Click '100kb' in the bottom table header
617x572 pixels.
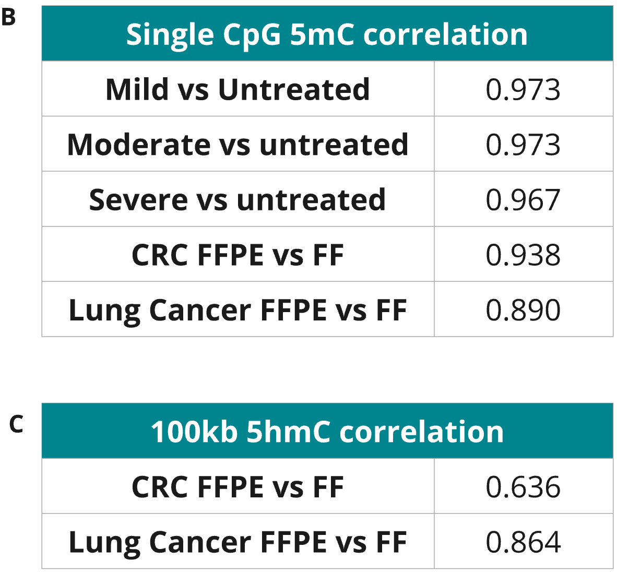coord(194,432)
